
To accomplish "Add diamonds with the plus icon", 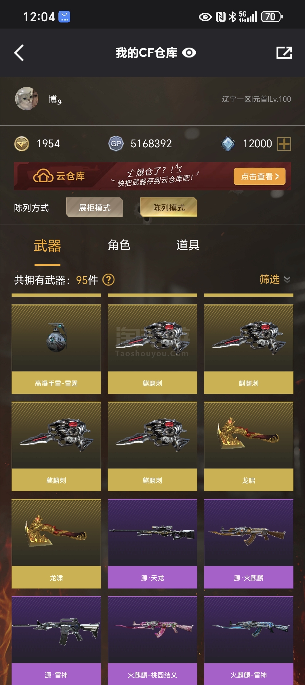I will 284,144.
